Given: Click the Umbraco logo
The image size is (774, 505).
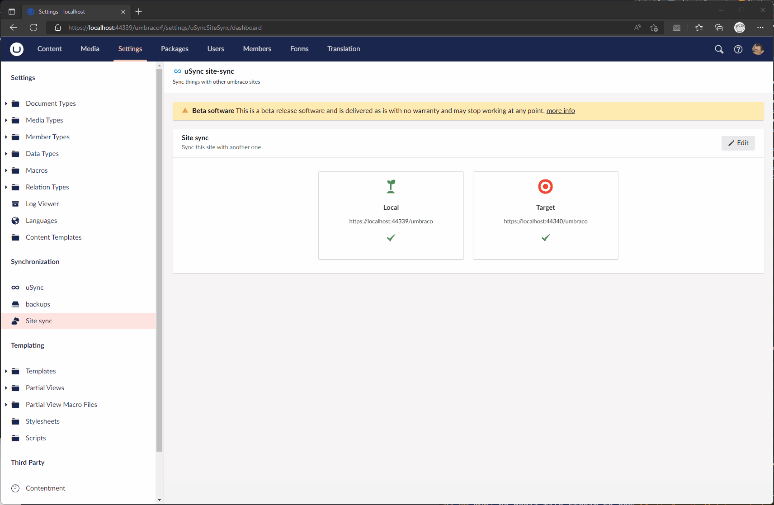Looking at the screenshot, I should 16,49.
